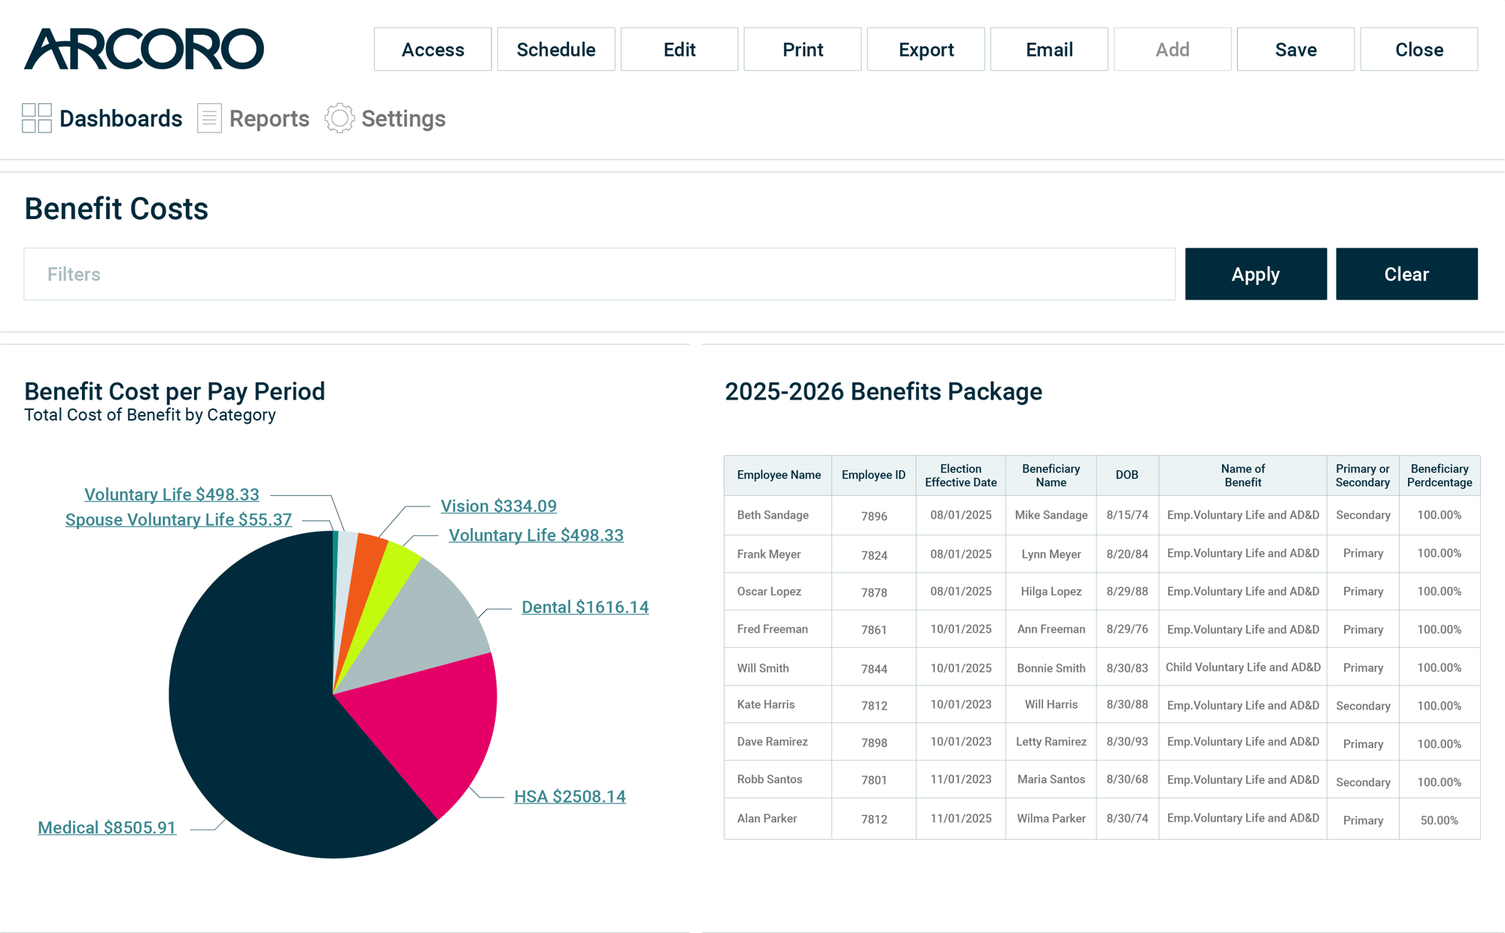Switch to the Settings tab

point(403,119)
